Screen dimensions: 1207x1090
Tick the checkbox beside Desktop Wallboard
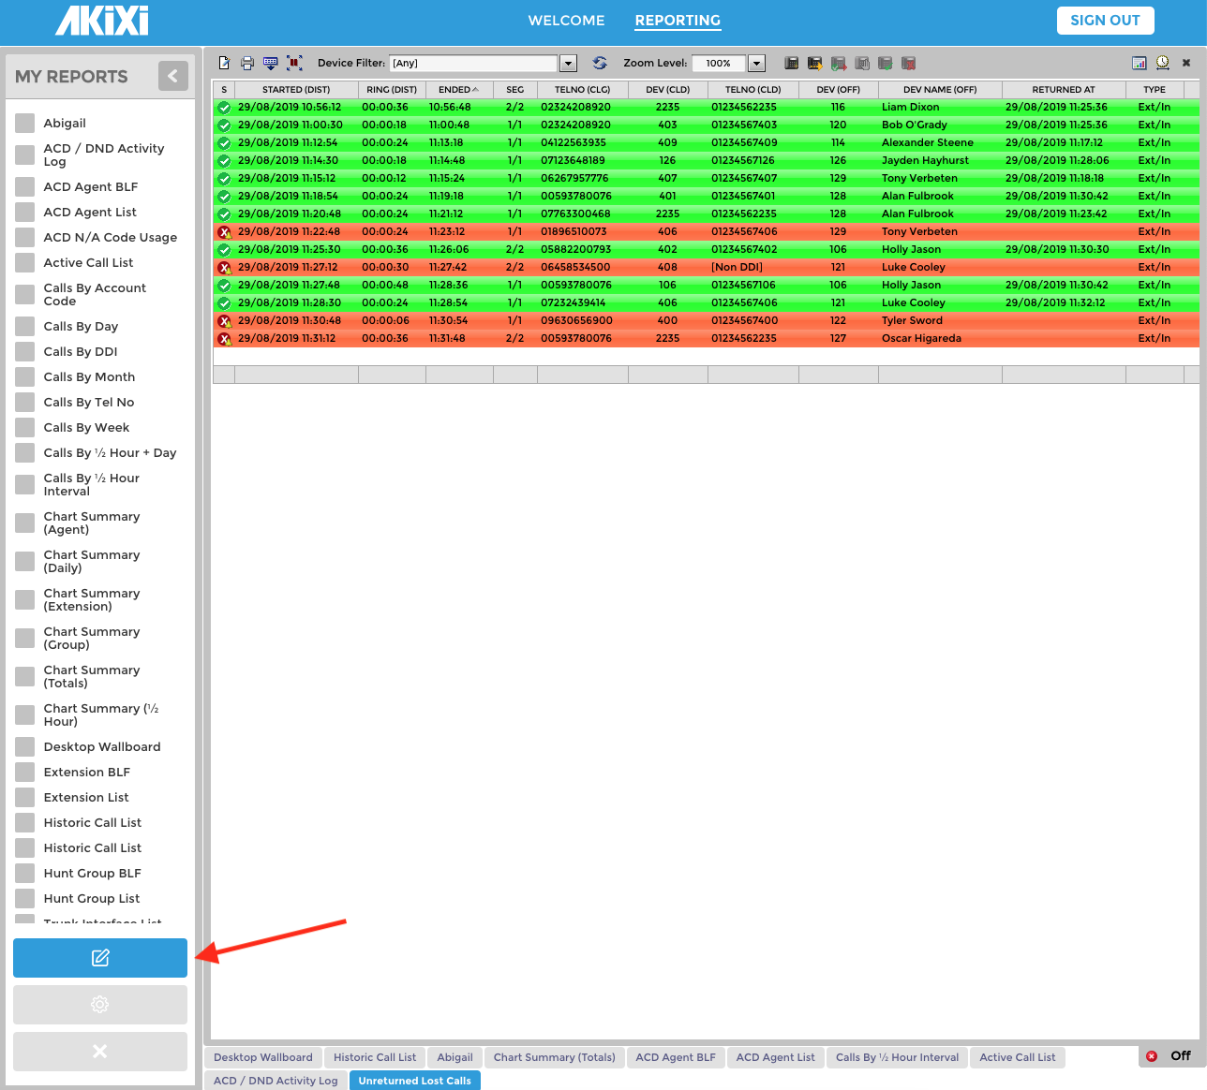pos(25,747)
